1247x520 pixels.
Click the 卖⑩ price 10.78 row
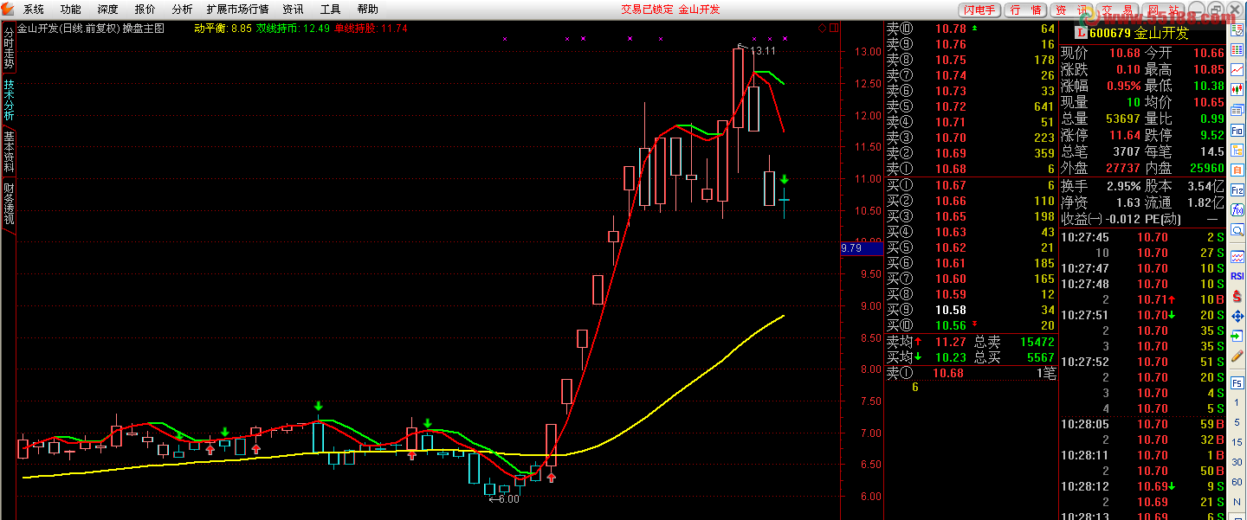[x=971, y=29]
